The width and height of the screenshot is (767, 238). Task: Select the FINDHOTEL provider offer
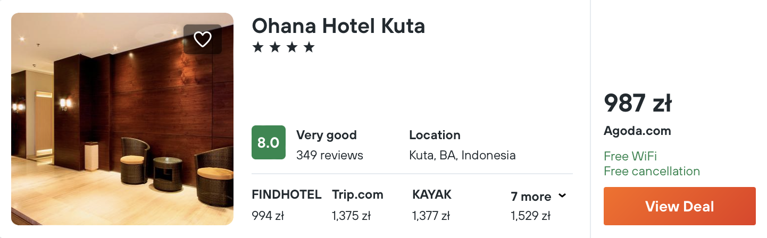pos(286,195)
